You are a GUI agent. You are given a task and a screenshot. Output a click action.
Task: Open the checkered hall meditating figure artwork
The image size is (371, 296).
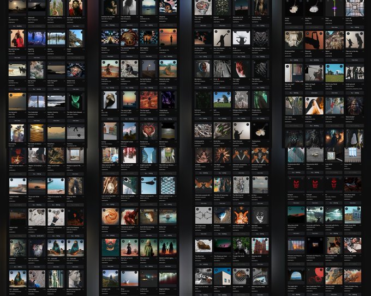110,37
